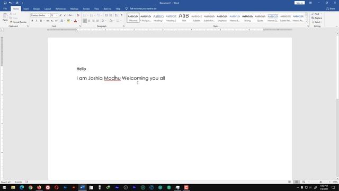Expand Bullets list dropdown
The height and width of the screenshot is (191, 339).
click(x=87, y=15)
